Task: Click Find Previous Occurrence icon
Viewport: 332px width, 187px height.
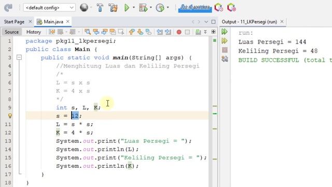Action: click(x=96, y=32)
